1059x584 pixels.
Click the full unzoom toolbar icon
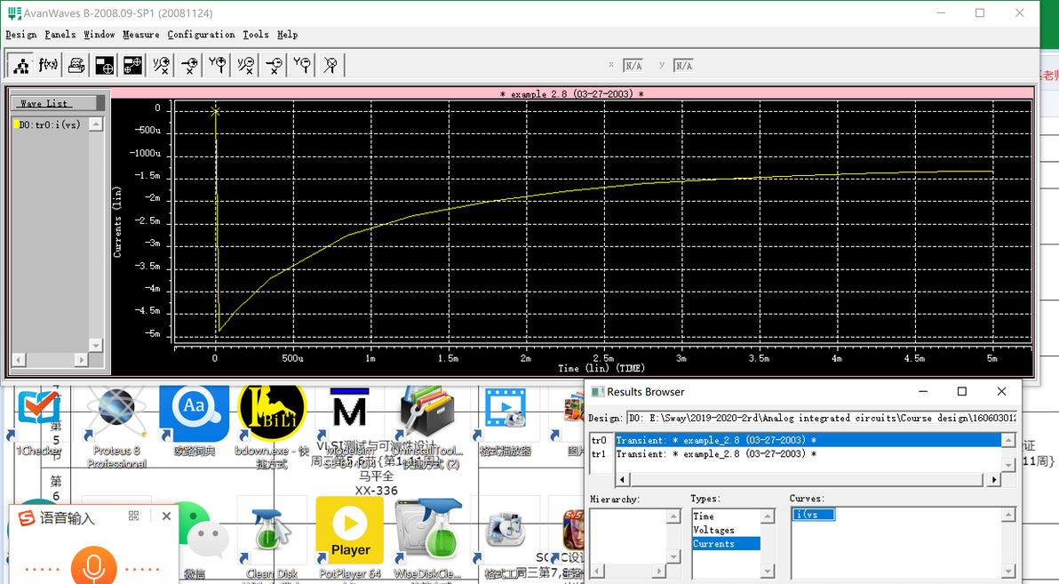pyautogui.click(x=330, y=65)
